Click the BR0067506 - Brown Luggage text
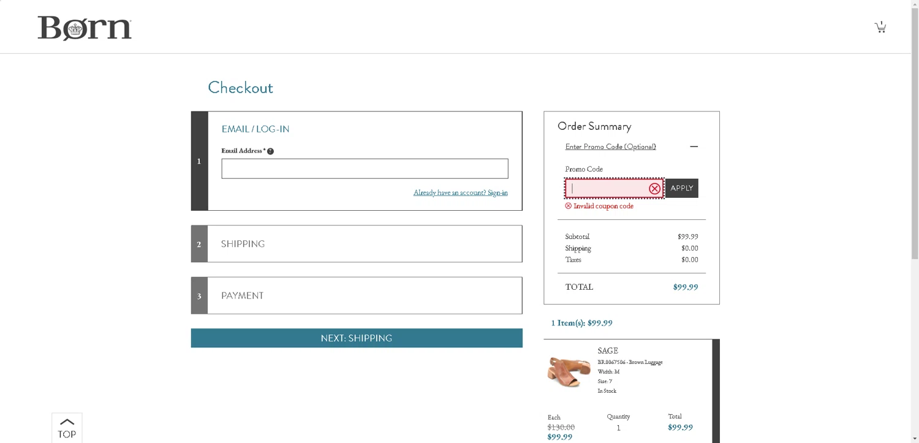The width and height of the screenshot is (919, 443). click(x=630, y=362)
